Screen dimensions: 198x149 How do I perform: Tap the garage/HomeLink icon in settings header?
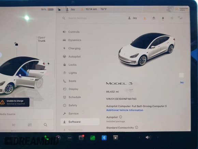tap(154, 18)
